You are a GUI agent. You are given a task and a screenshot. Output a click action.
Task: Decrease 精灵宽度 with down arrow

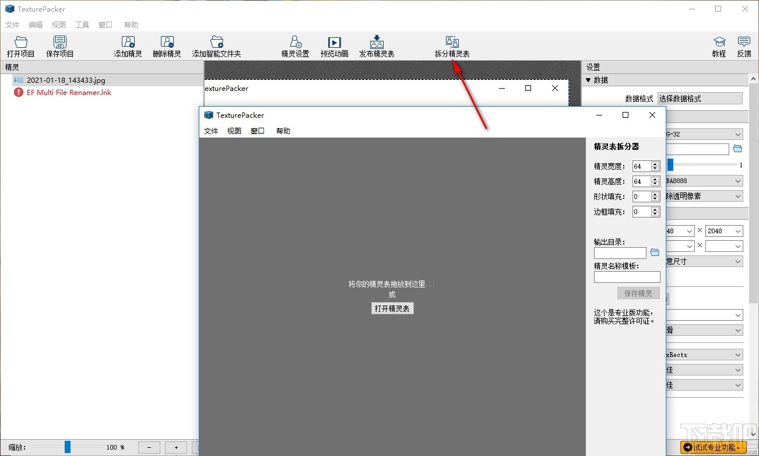tap(656, 169)
